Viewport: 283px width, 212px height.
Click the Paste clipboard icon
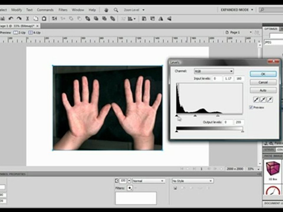(x=44, y=19)
